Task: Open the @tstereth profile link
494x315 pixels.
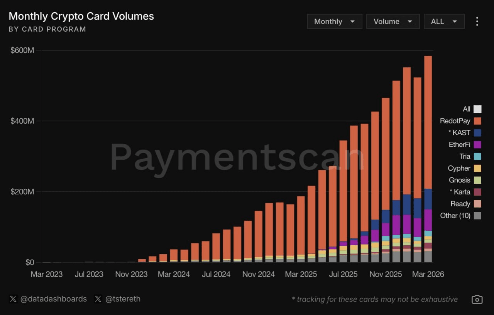Action: [x=123, y=299]
